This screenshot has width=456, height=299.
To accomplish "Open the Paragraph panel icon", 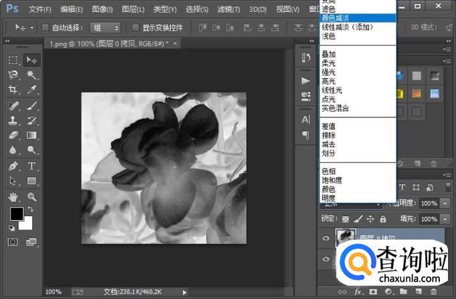I will point(306,135).
